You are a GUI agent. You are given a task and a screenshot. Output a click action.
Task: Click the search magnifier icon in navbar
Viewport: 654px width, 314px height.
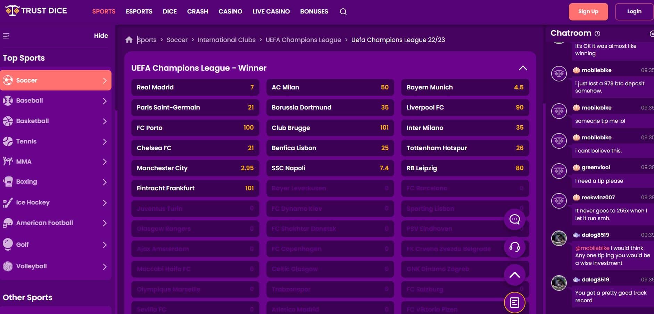click(x=343, y=12)
